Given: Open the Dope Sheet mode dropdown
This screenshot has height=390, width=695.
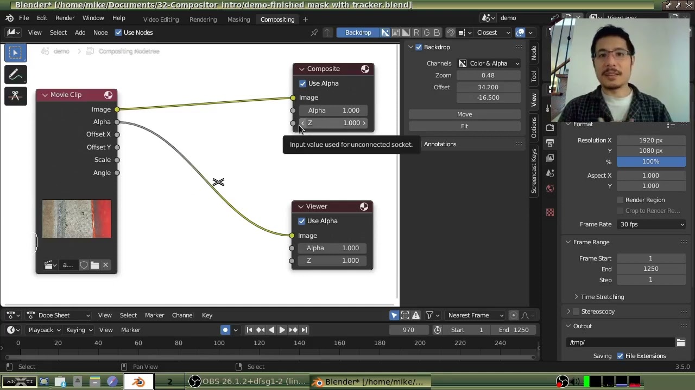Looking at the screenshot, I should coord(59,315).
